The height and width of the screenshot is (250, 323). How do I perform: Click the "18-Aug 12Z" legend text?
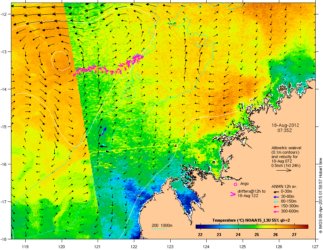pos(248,196)
